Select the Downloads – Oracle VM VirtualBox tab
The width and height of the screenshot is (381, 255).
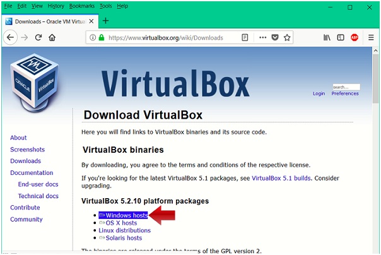[50, 21]
